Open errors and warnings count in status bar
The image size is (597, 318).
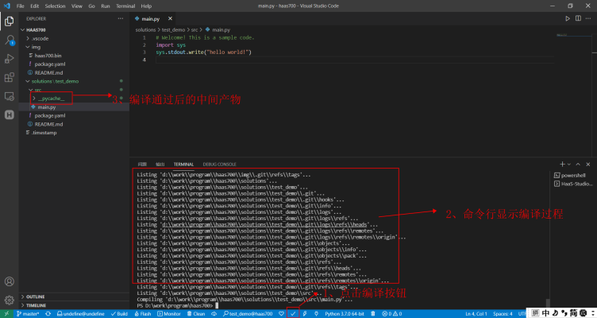tap(392, 314)
